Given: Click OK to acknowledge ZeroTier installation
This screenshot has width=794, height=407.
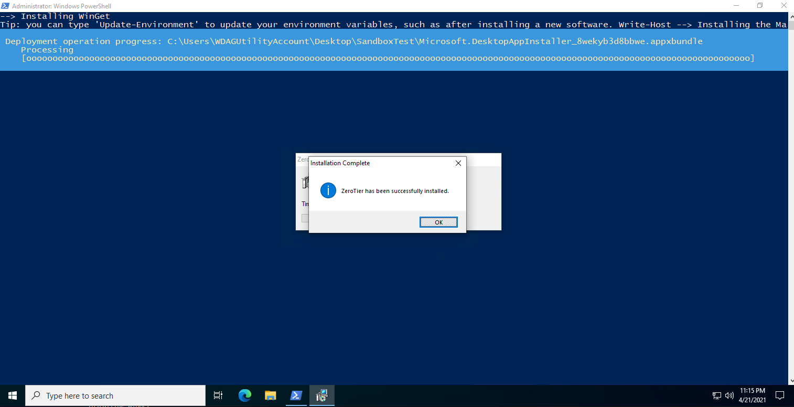Looking at the screenshot, I should point(438,221).
